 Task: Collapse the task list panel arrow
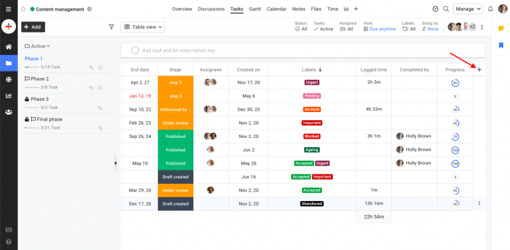coord(116,163)
